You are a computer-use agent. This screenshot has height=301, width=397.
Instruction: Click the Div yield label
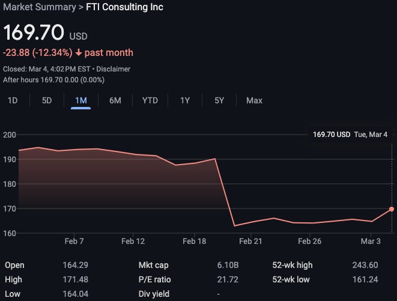tap(154, 294)
